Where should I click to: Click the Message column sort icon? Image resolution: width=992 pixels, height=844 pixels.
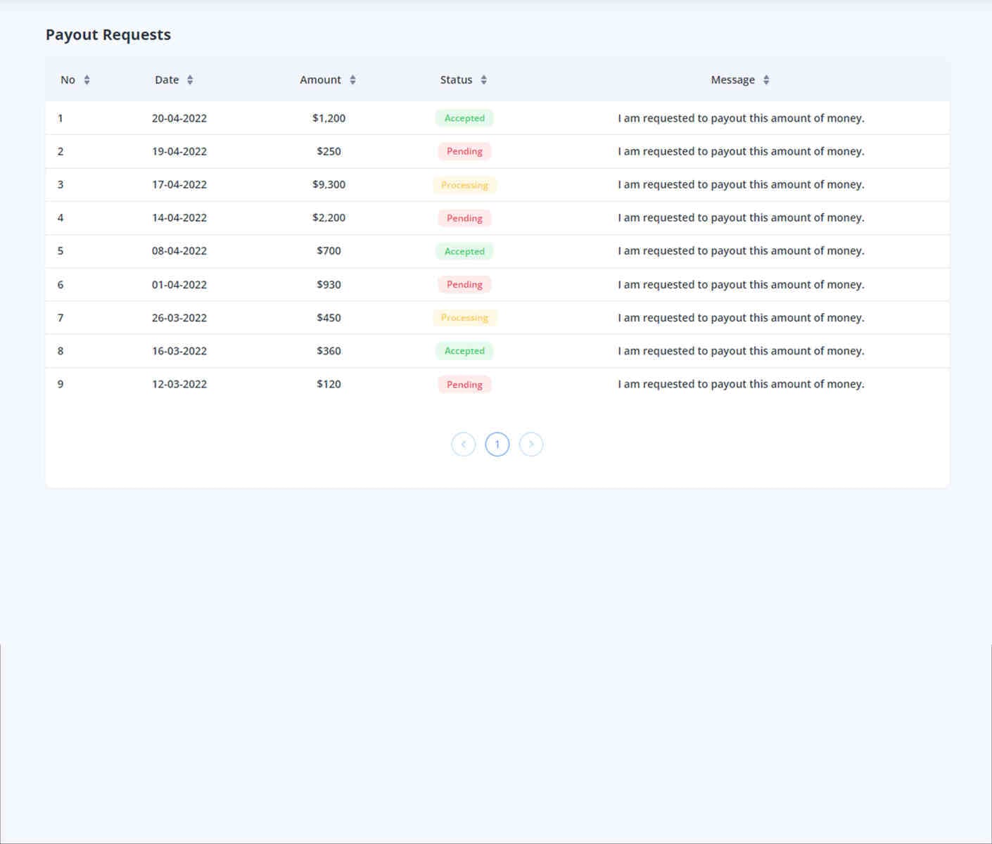766,79
